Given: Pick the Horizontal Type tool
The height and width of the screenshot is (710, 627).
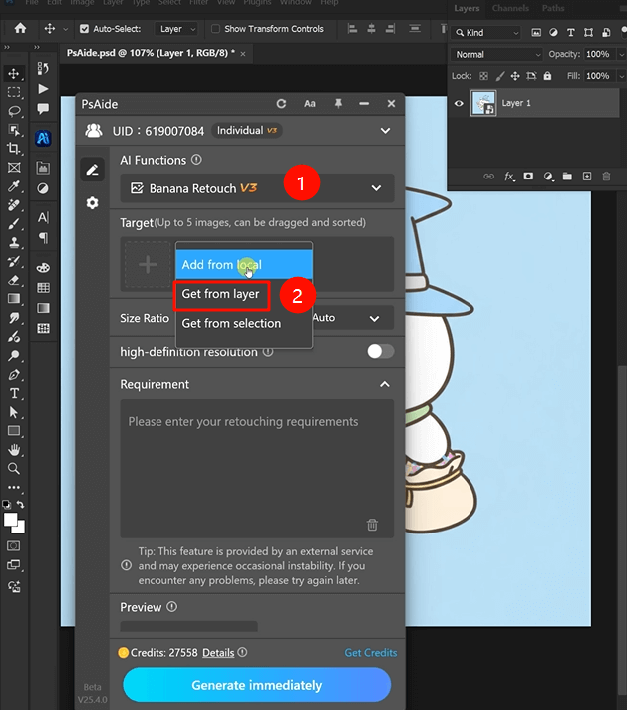Looking at the screenshot, I should (14, 394).
